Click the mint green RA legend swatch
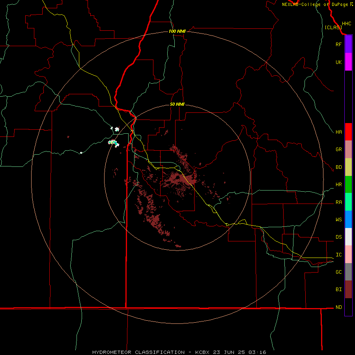The image size is (355, 355). (x=348, y=202)
